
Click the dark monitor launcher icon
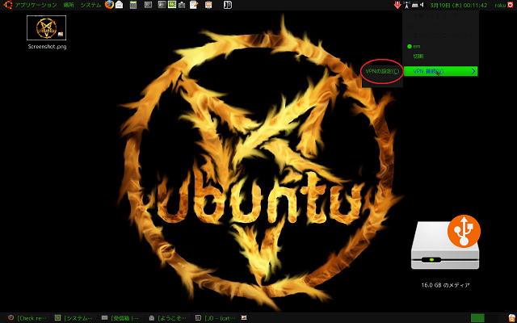click(x=162, y=5)
